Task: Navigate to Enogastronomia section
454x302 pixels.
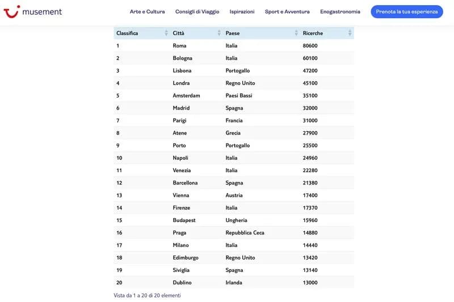Action: pyautogui.click(x=340, y=11)
